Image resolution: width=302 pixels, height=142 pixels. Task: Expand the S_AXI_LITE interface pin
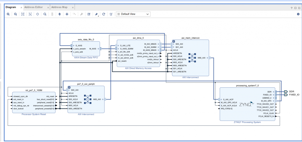[x=118, y=46]
